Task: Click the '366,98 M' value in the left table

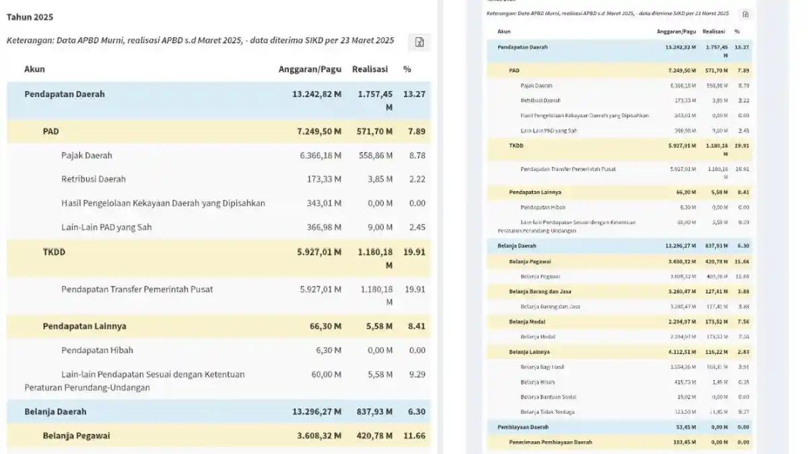Action: [323, 227]
